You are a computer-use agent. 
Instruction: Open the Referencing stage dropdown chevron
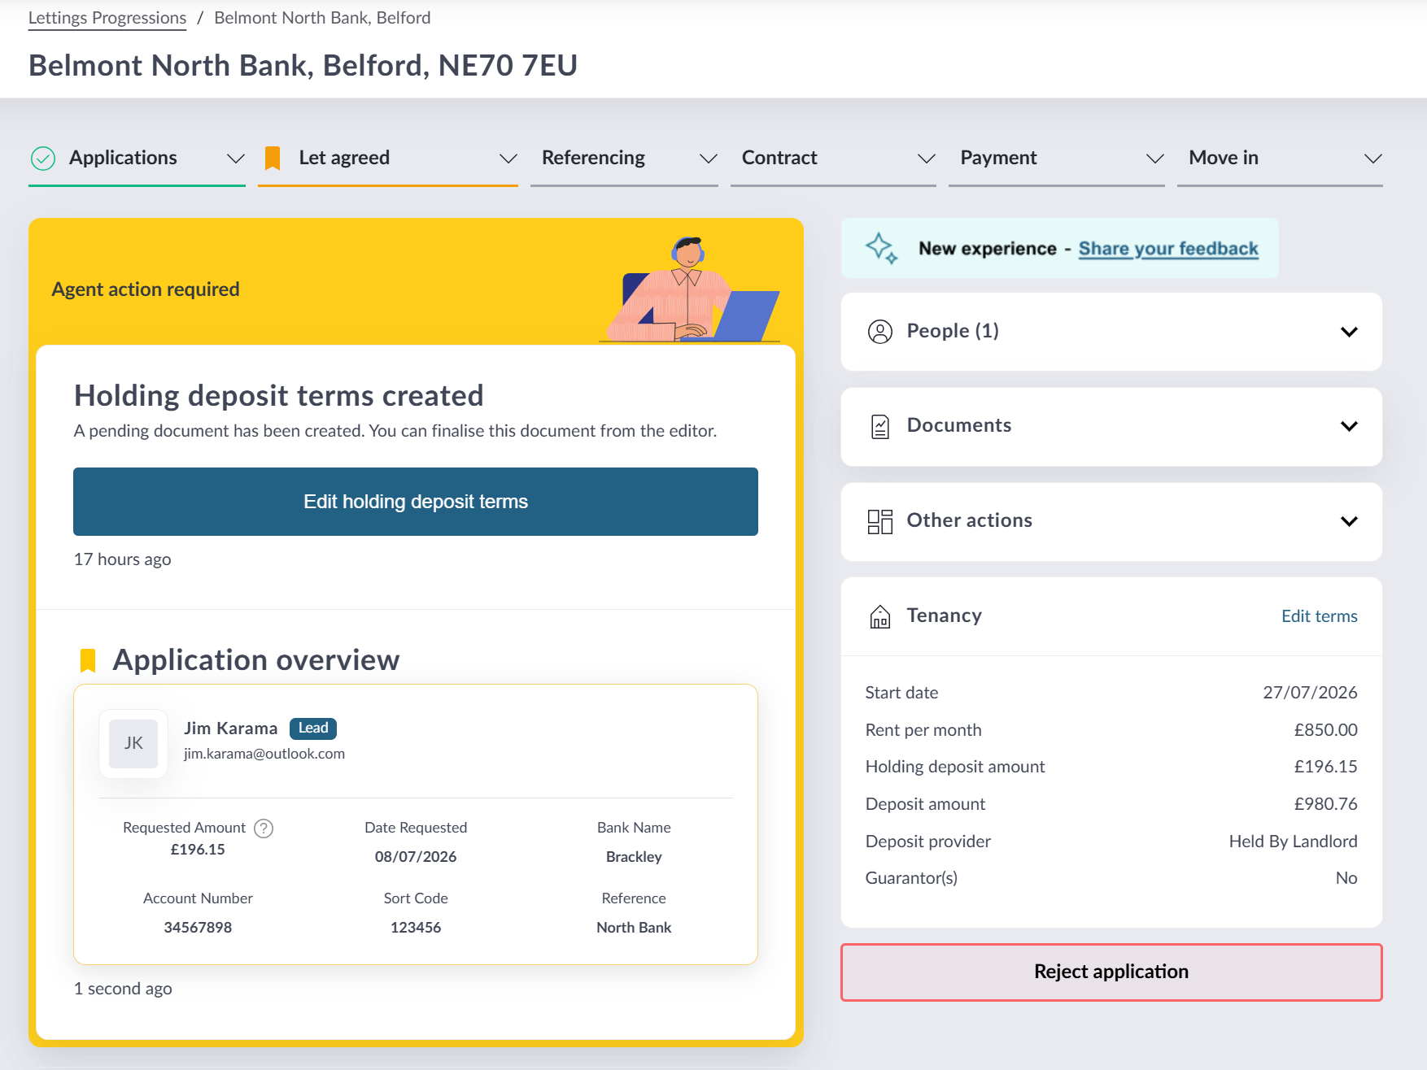[x=709, y=159]
